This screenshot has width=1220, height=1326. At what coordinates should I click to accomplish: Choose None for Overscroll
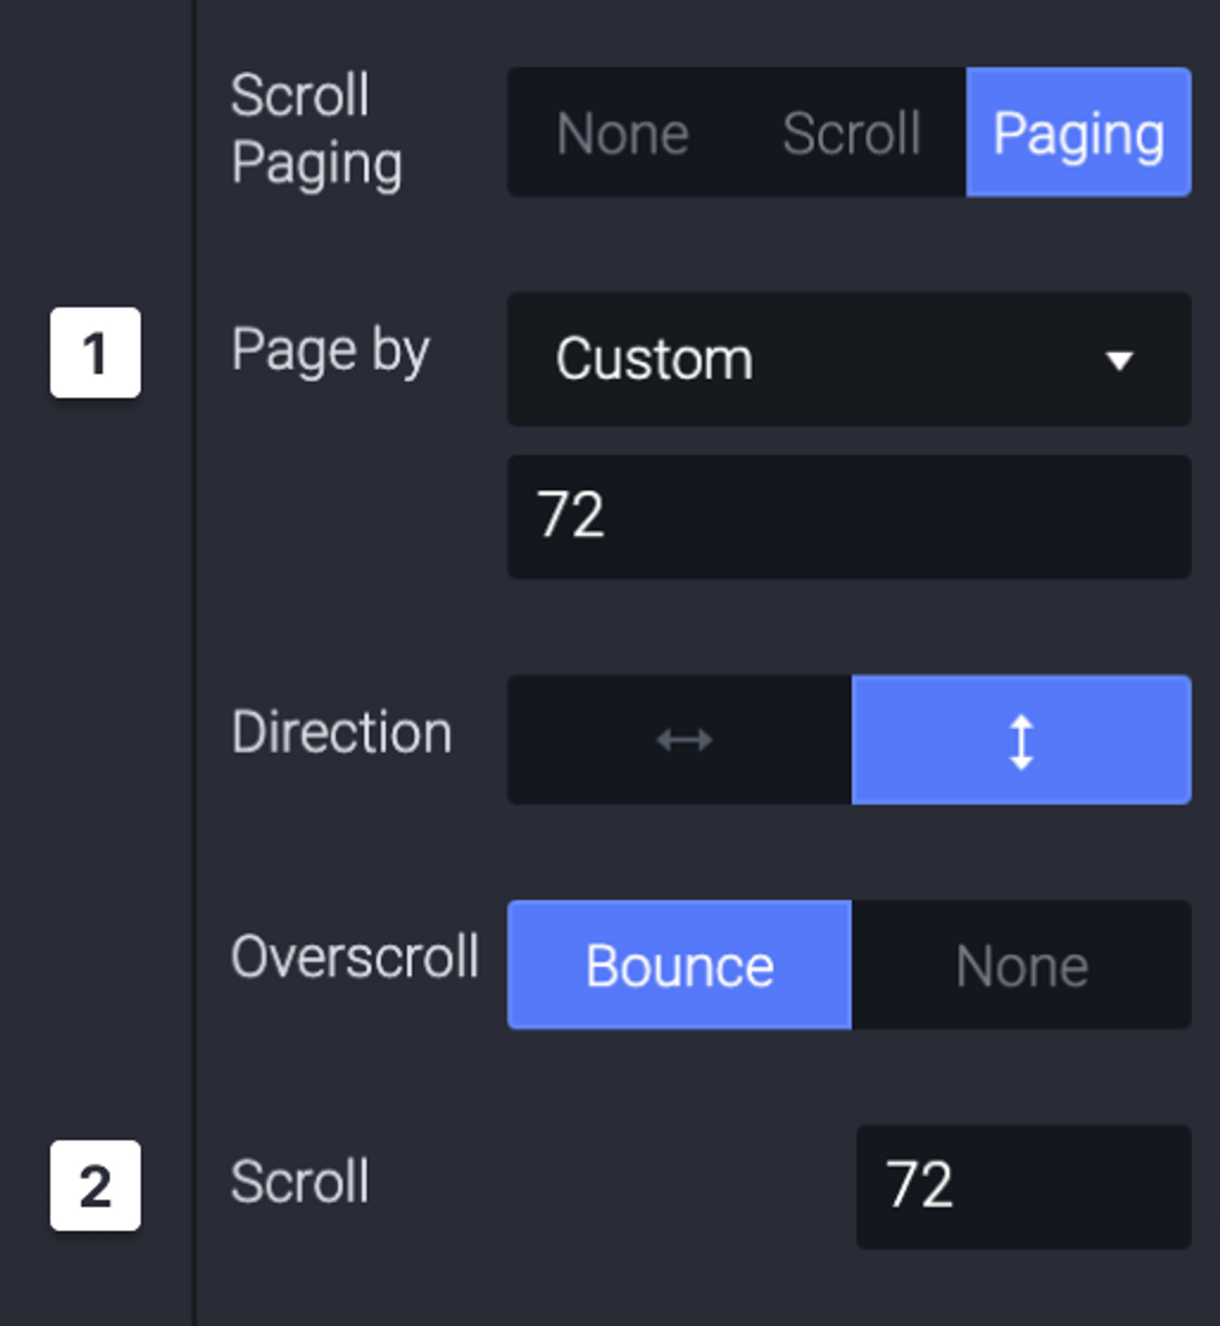coord(1021,965)
